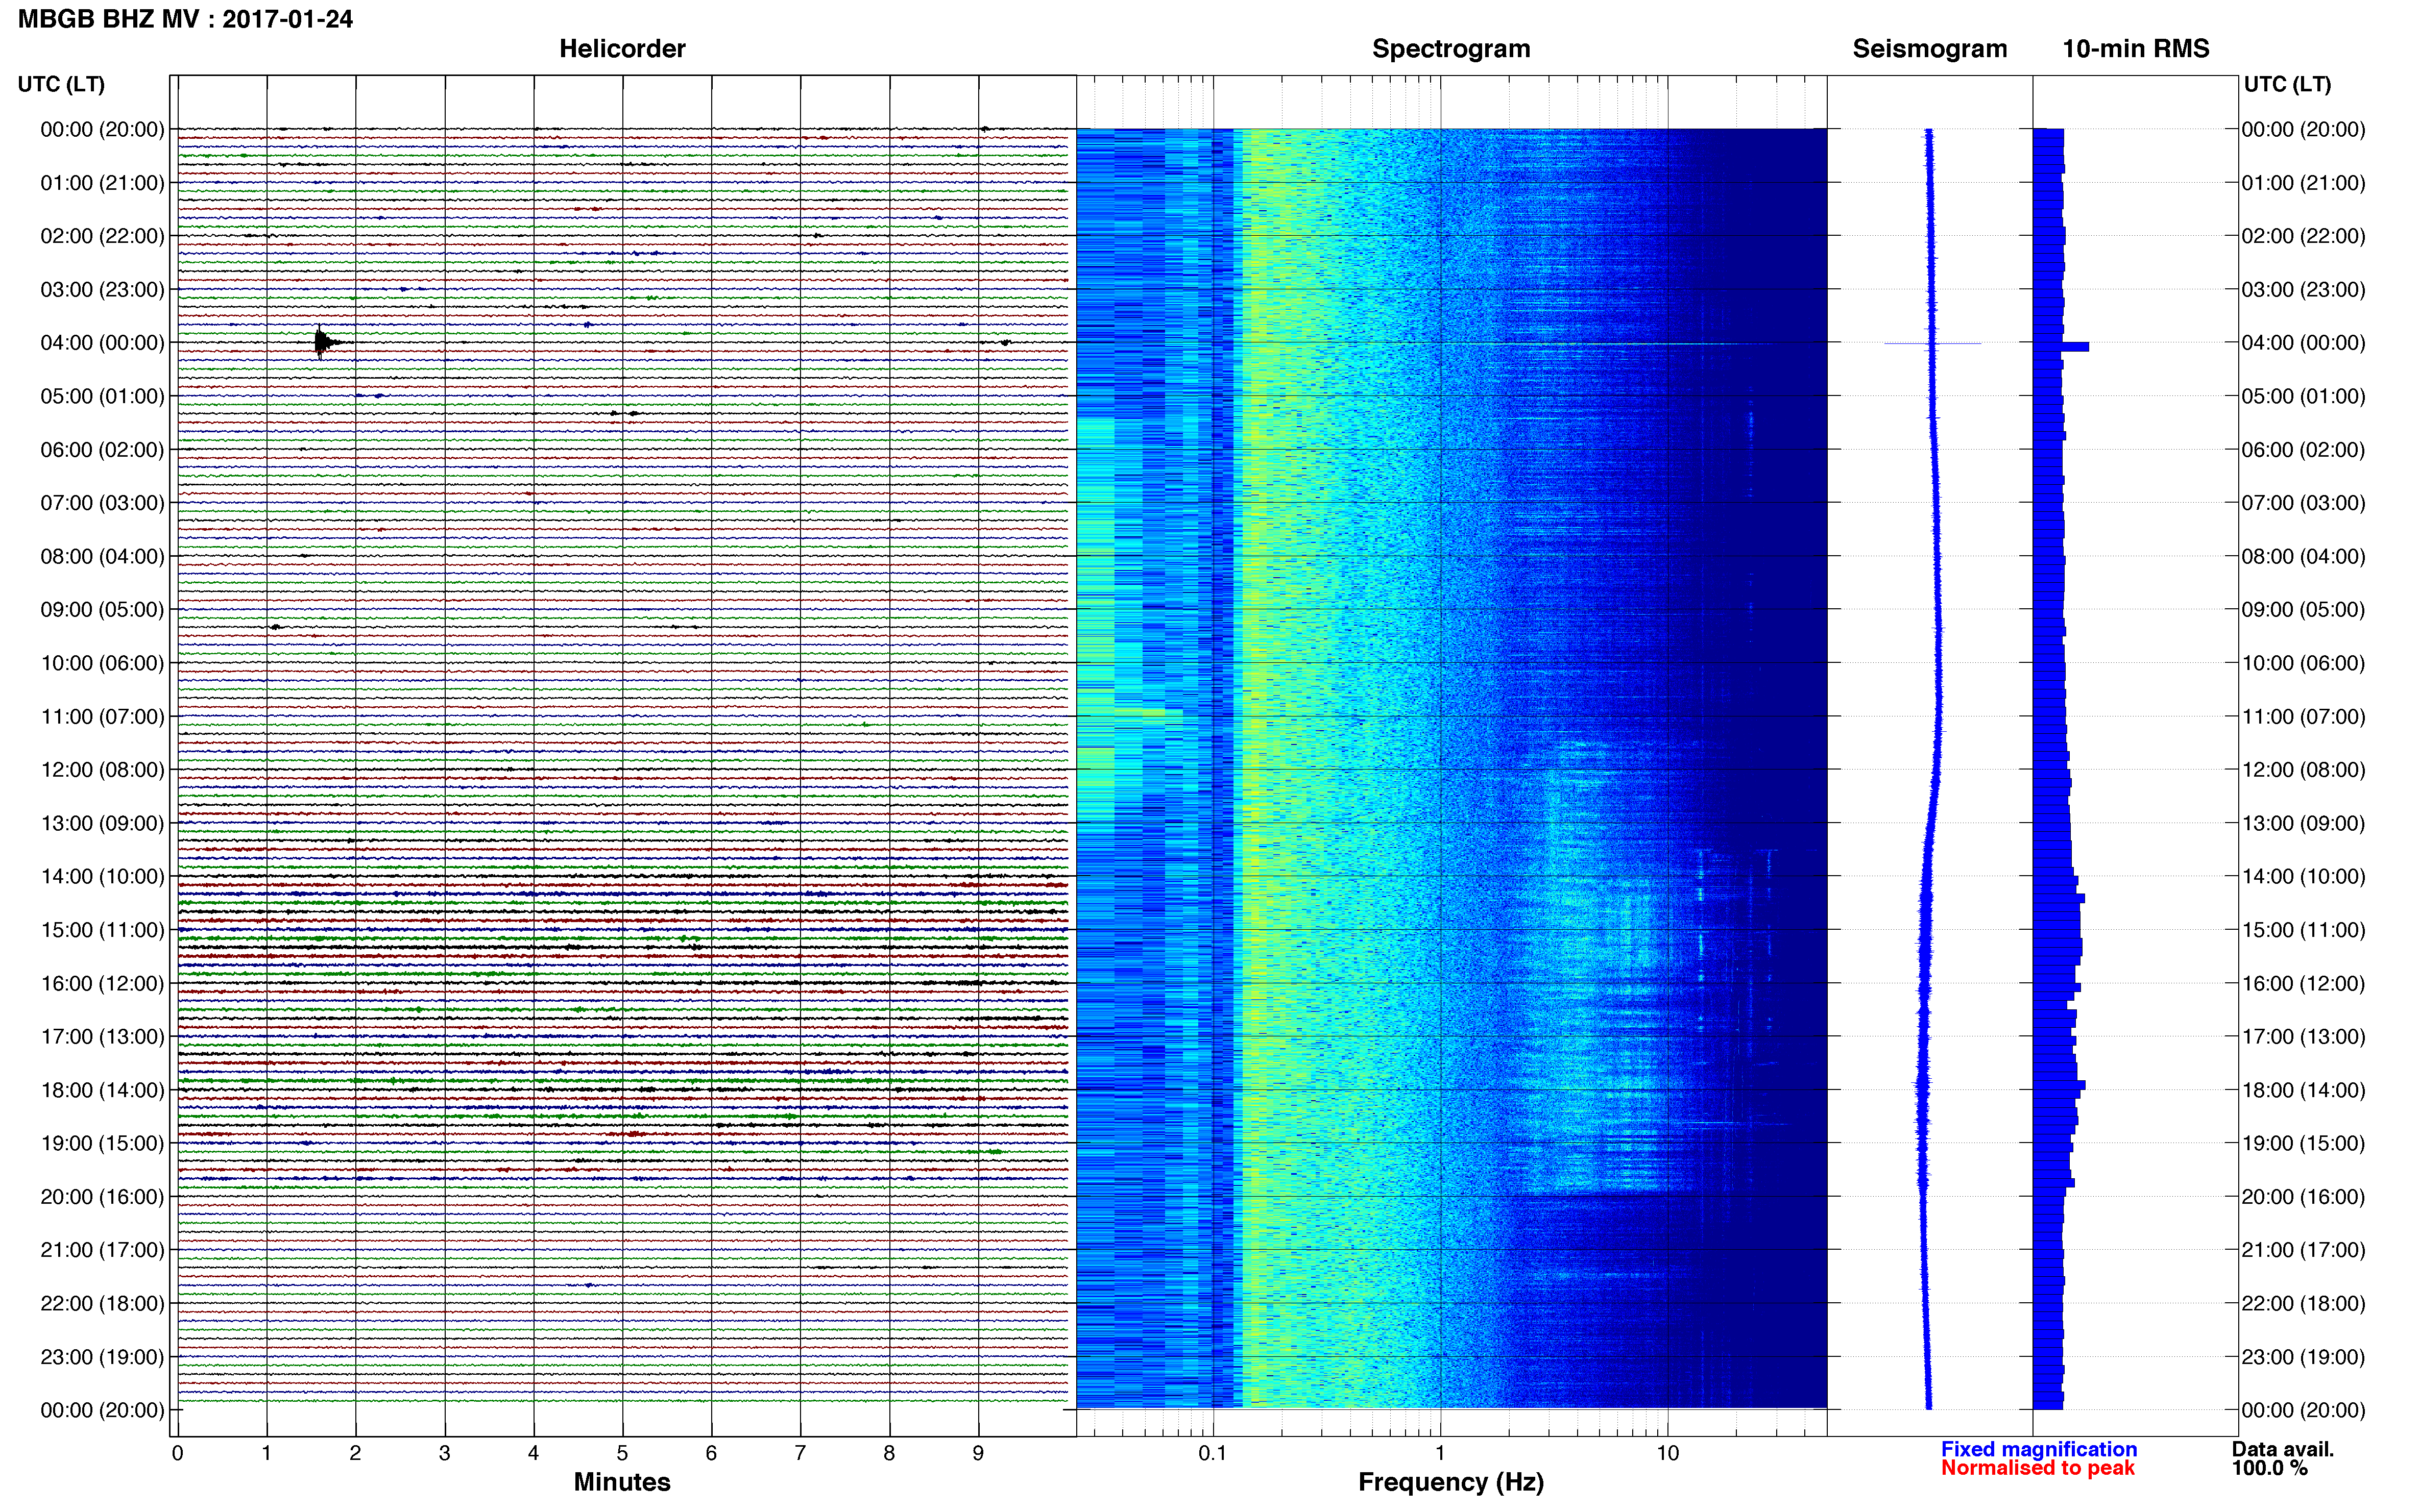Click 15:00 (11:00) label beside Helicorder
The height and width of the screenshot is (1512, 2420).
click(x=102, y=930)
